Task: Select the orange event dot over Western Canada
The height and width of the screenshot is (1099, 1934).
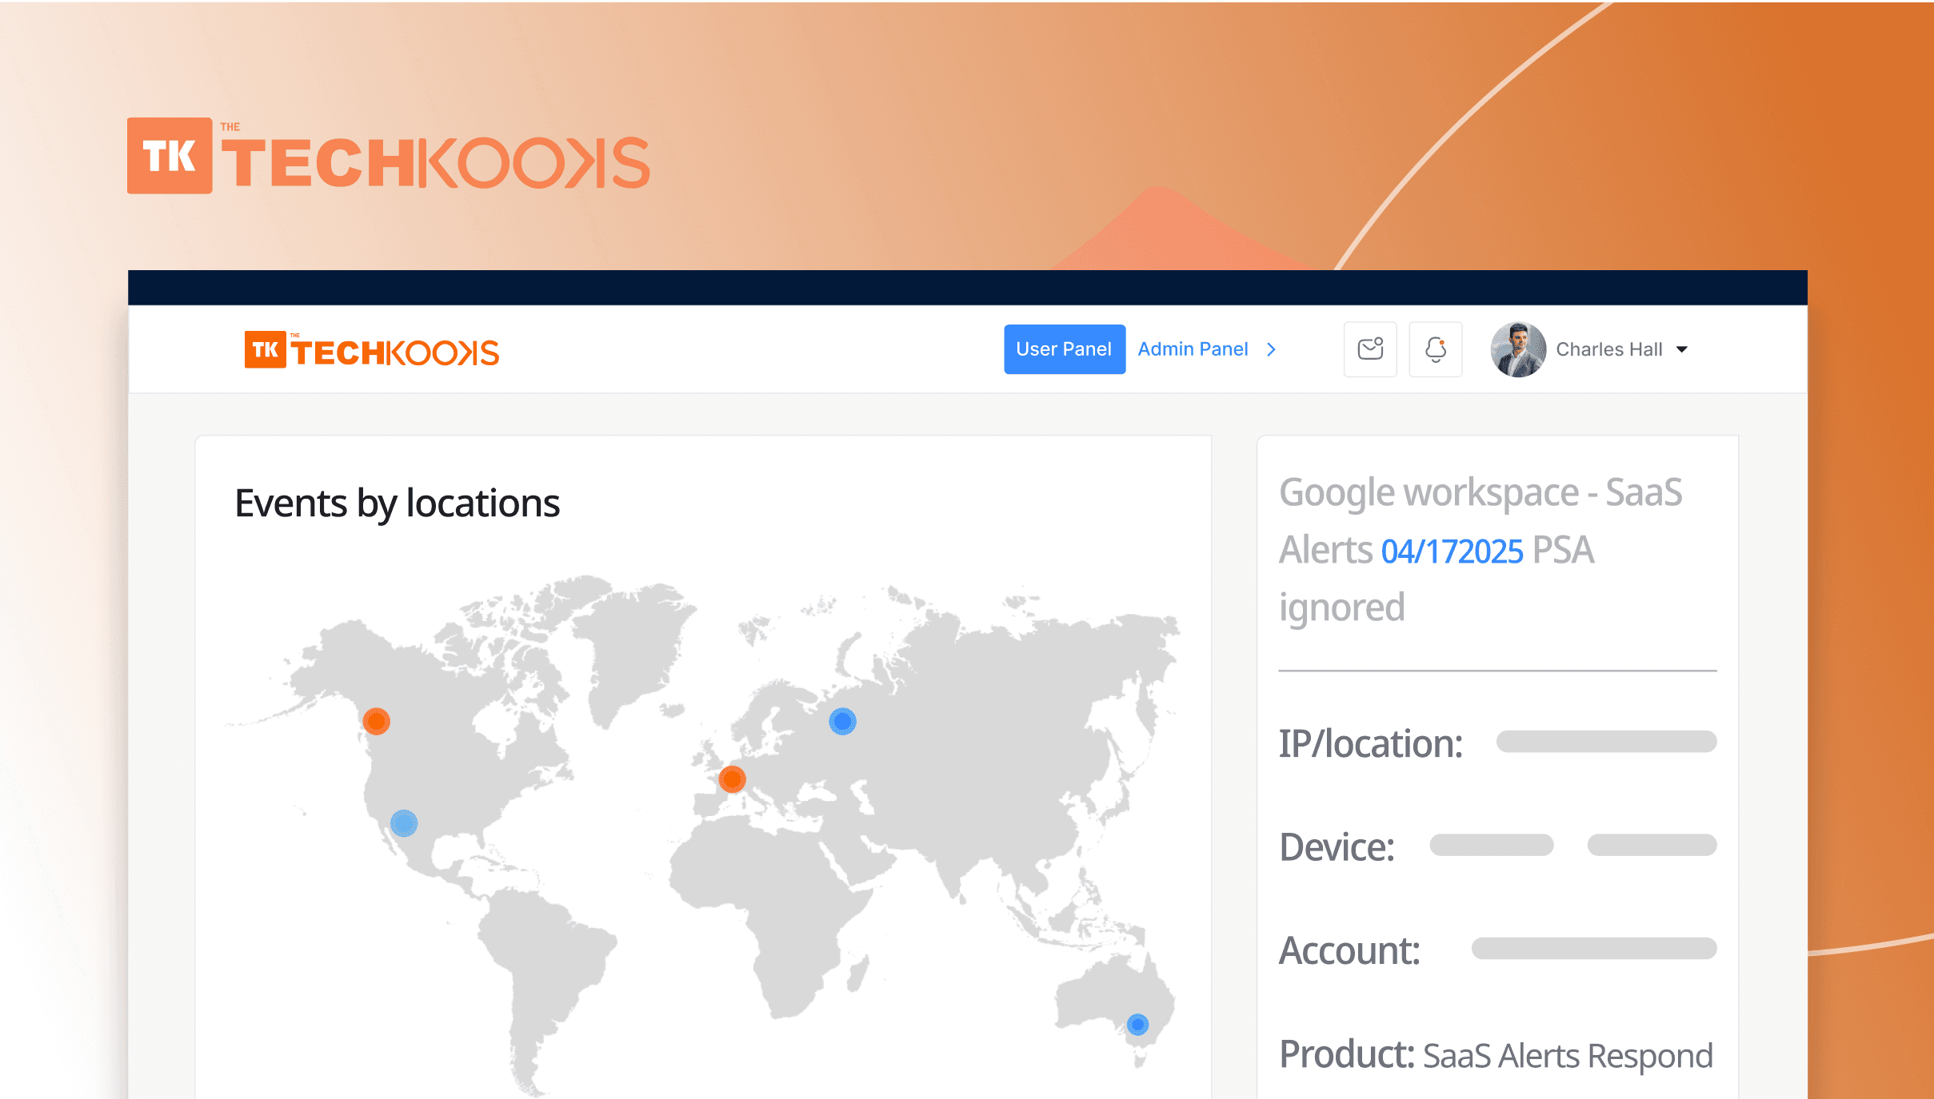Action: 376,721
